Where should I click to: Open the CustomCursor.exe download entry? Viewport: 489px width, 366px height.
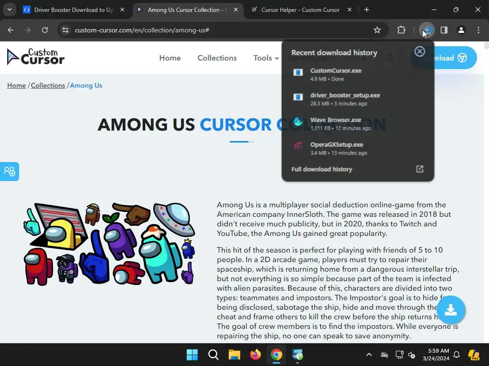pyautogui.click(x=358, y=74)
